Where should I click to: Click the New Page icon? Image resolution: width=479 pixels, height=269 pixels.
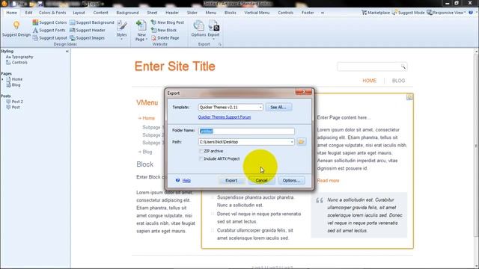click(x=141, y=25)
